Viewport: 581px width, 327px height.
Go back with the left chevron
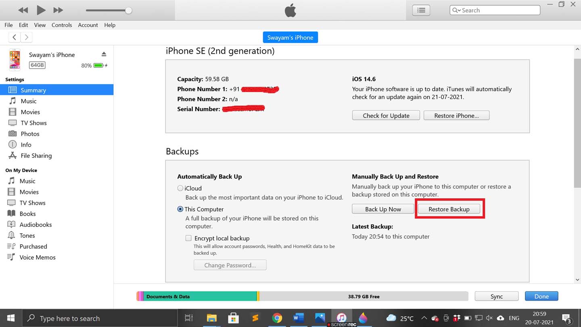(15, 37)
